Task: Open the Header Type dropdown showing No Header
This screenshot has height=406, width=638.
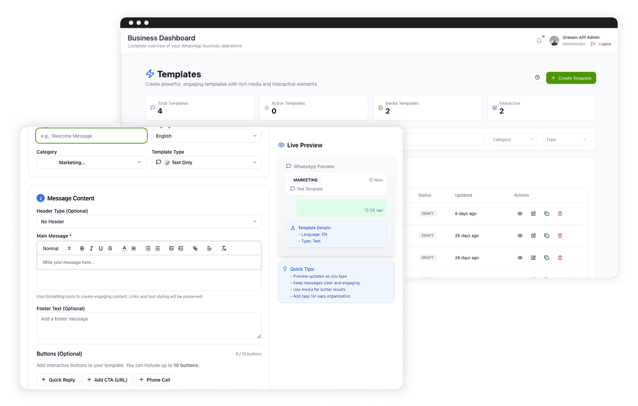Action: tap(149, 220)
